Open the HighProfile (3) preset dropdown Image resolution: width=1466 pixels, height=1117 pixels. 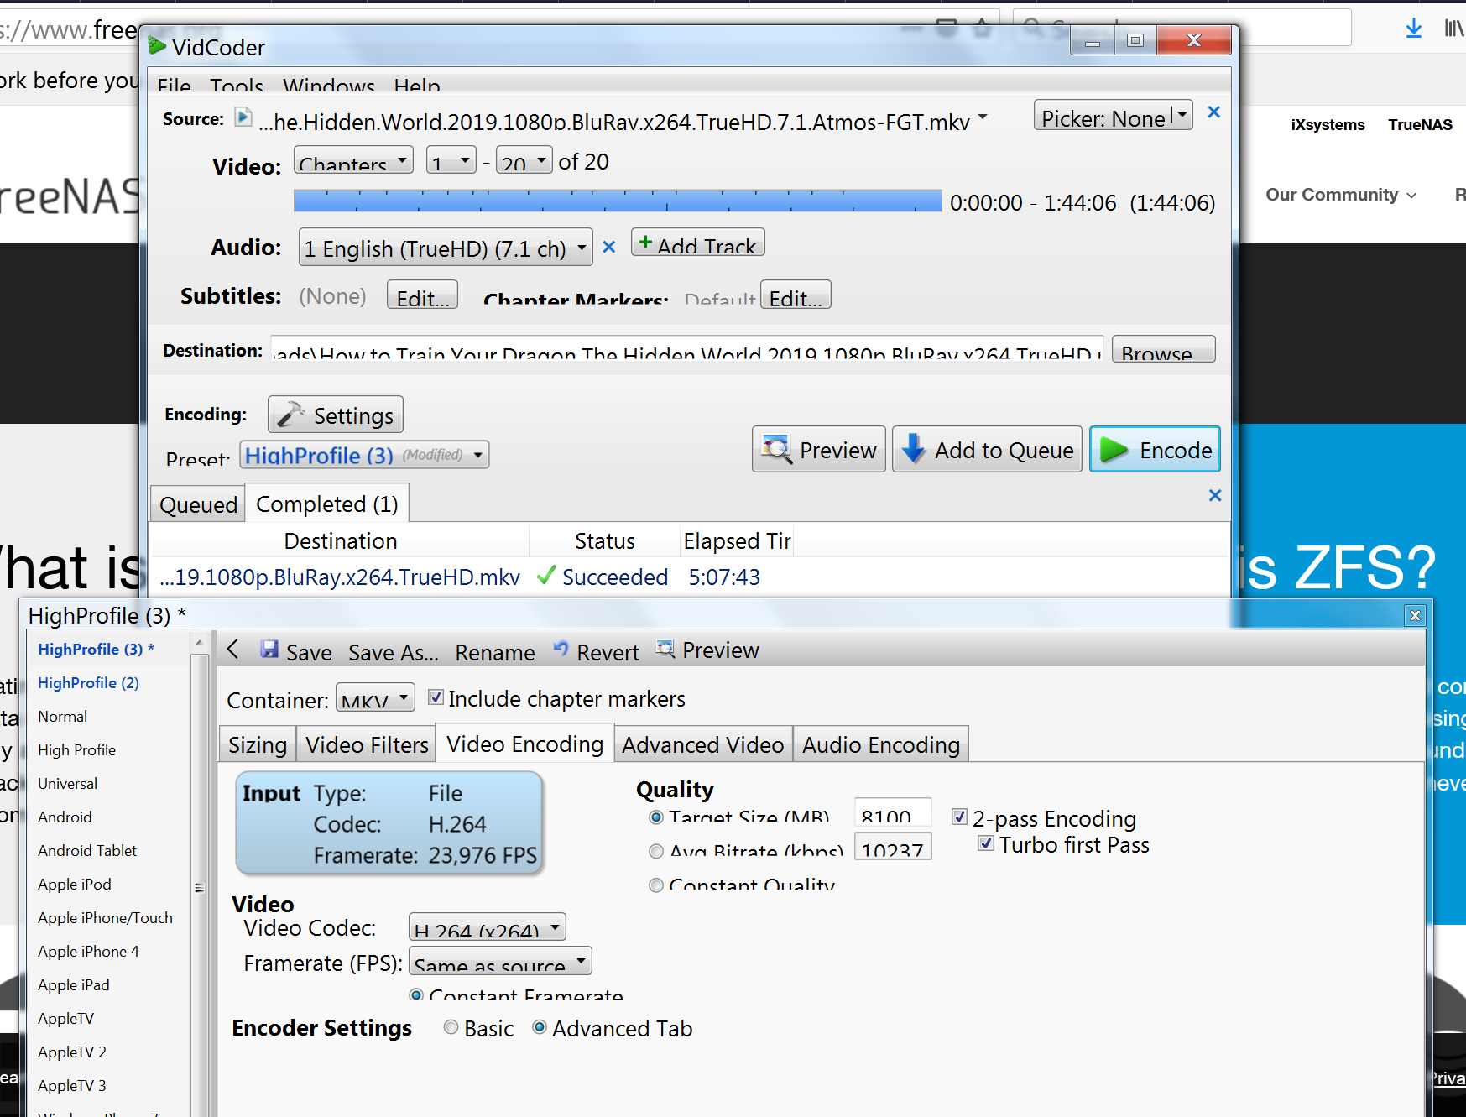point(364,455)
